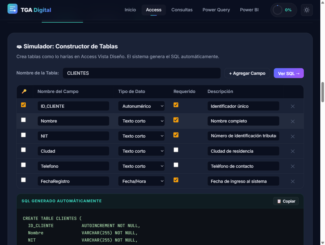The height and width of the screenshot is (245, 325).
Task: Switch to the Power Query tab
Action: click(216, 10)
